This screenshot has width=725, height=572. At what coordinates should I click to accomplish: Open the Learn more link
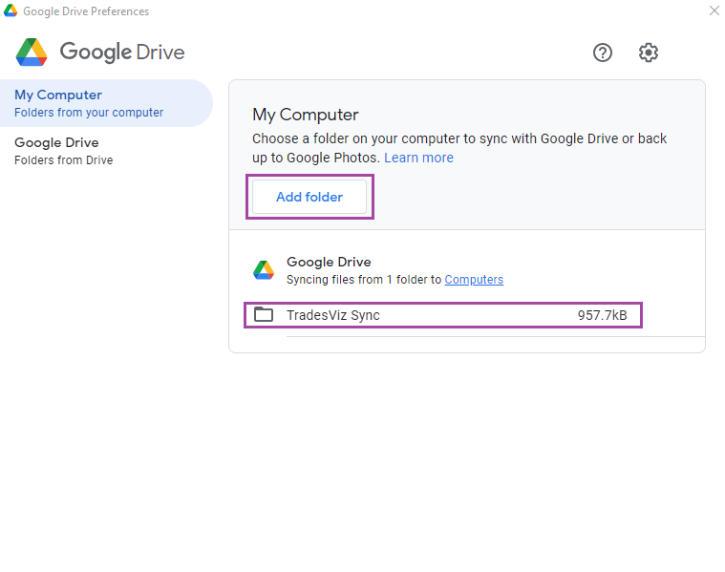coord(418,158)
